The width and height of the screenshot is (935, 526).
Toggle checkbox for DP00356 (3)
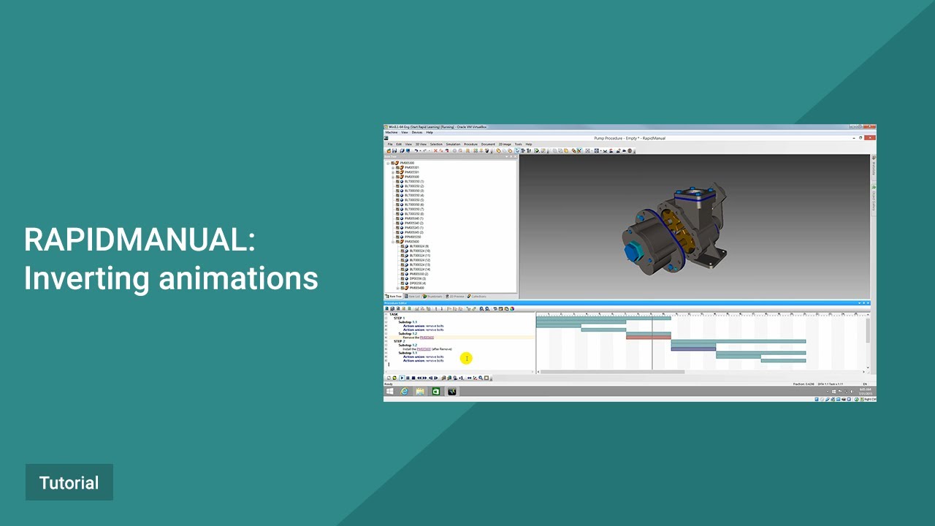coord(402,278)
